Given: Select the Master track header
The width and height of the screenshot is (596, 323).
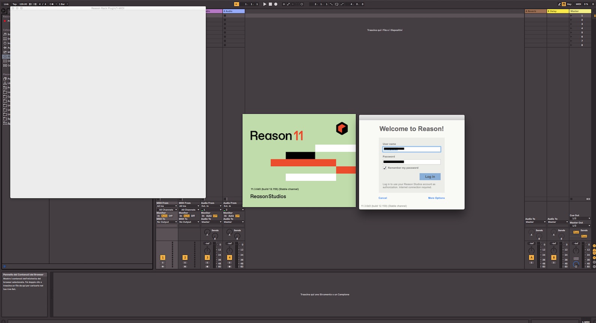Looking at the screenshot, I should [x=580, y=11].
